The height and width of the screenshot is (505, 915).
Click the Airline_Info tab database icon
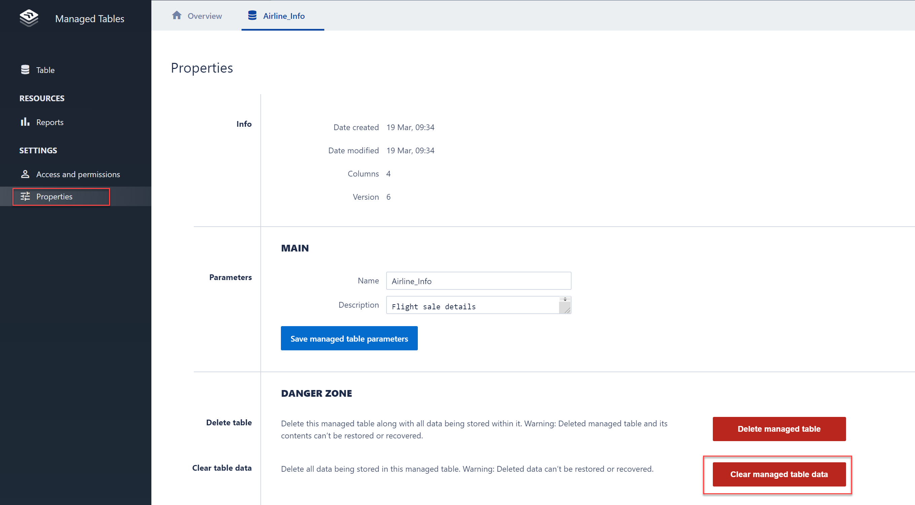point(252,15)
